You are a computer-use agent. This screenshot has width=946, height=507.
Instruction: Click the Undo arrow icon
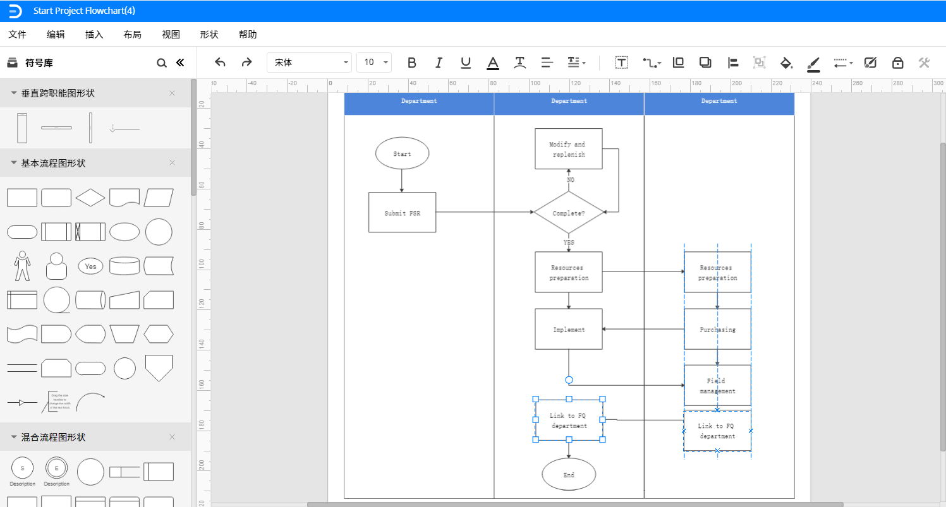pos(220,62)
